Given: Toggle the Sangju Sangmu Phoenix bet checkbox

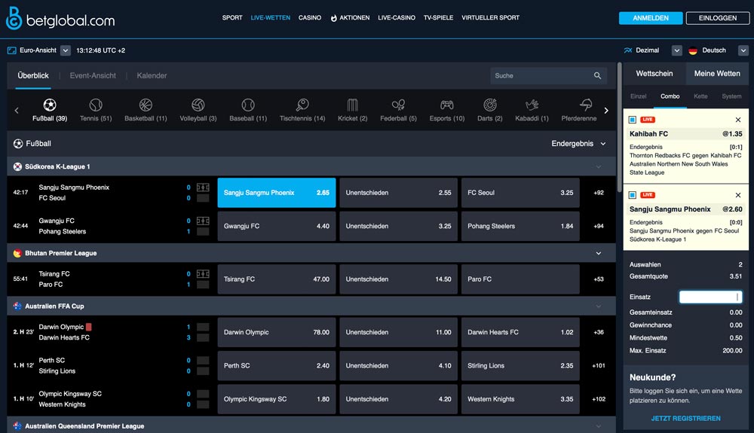Looking at the screenshot, I should [x=633, y=195].
